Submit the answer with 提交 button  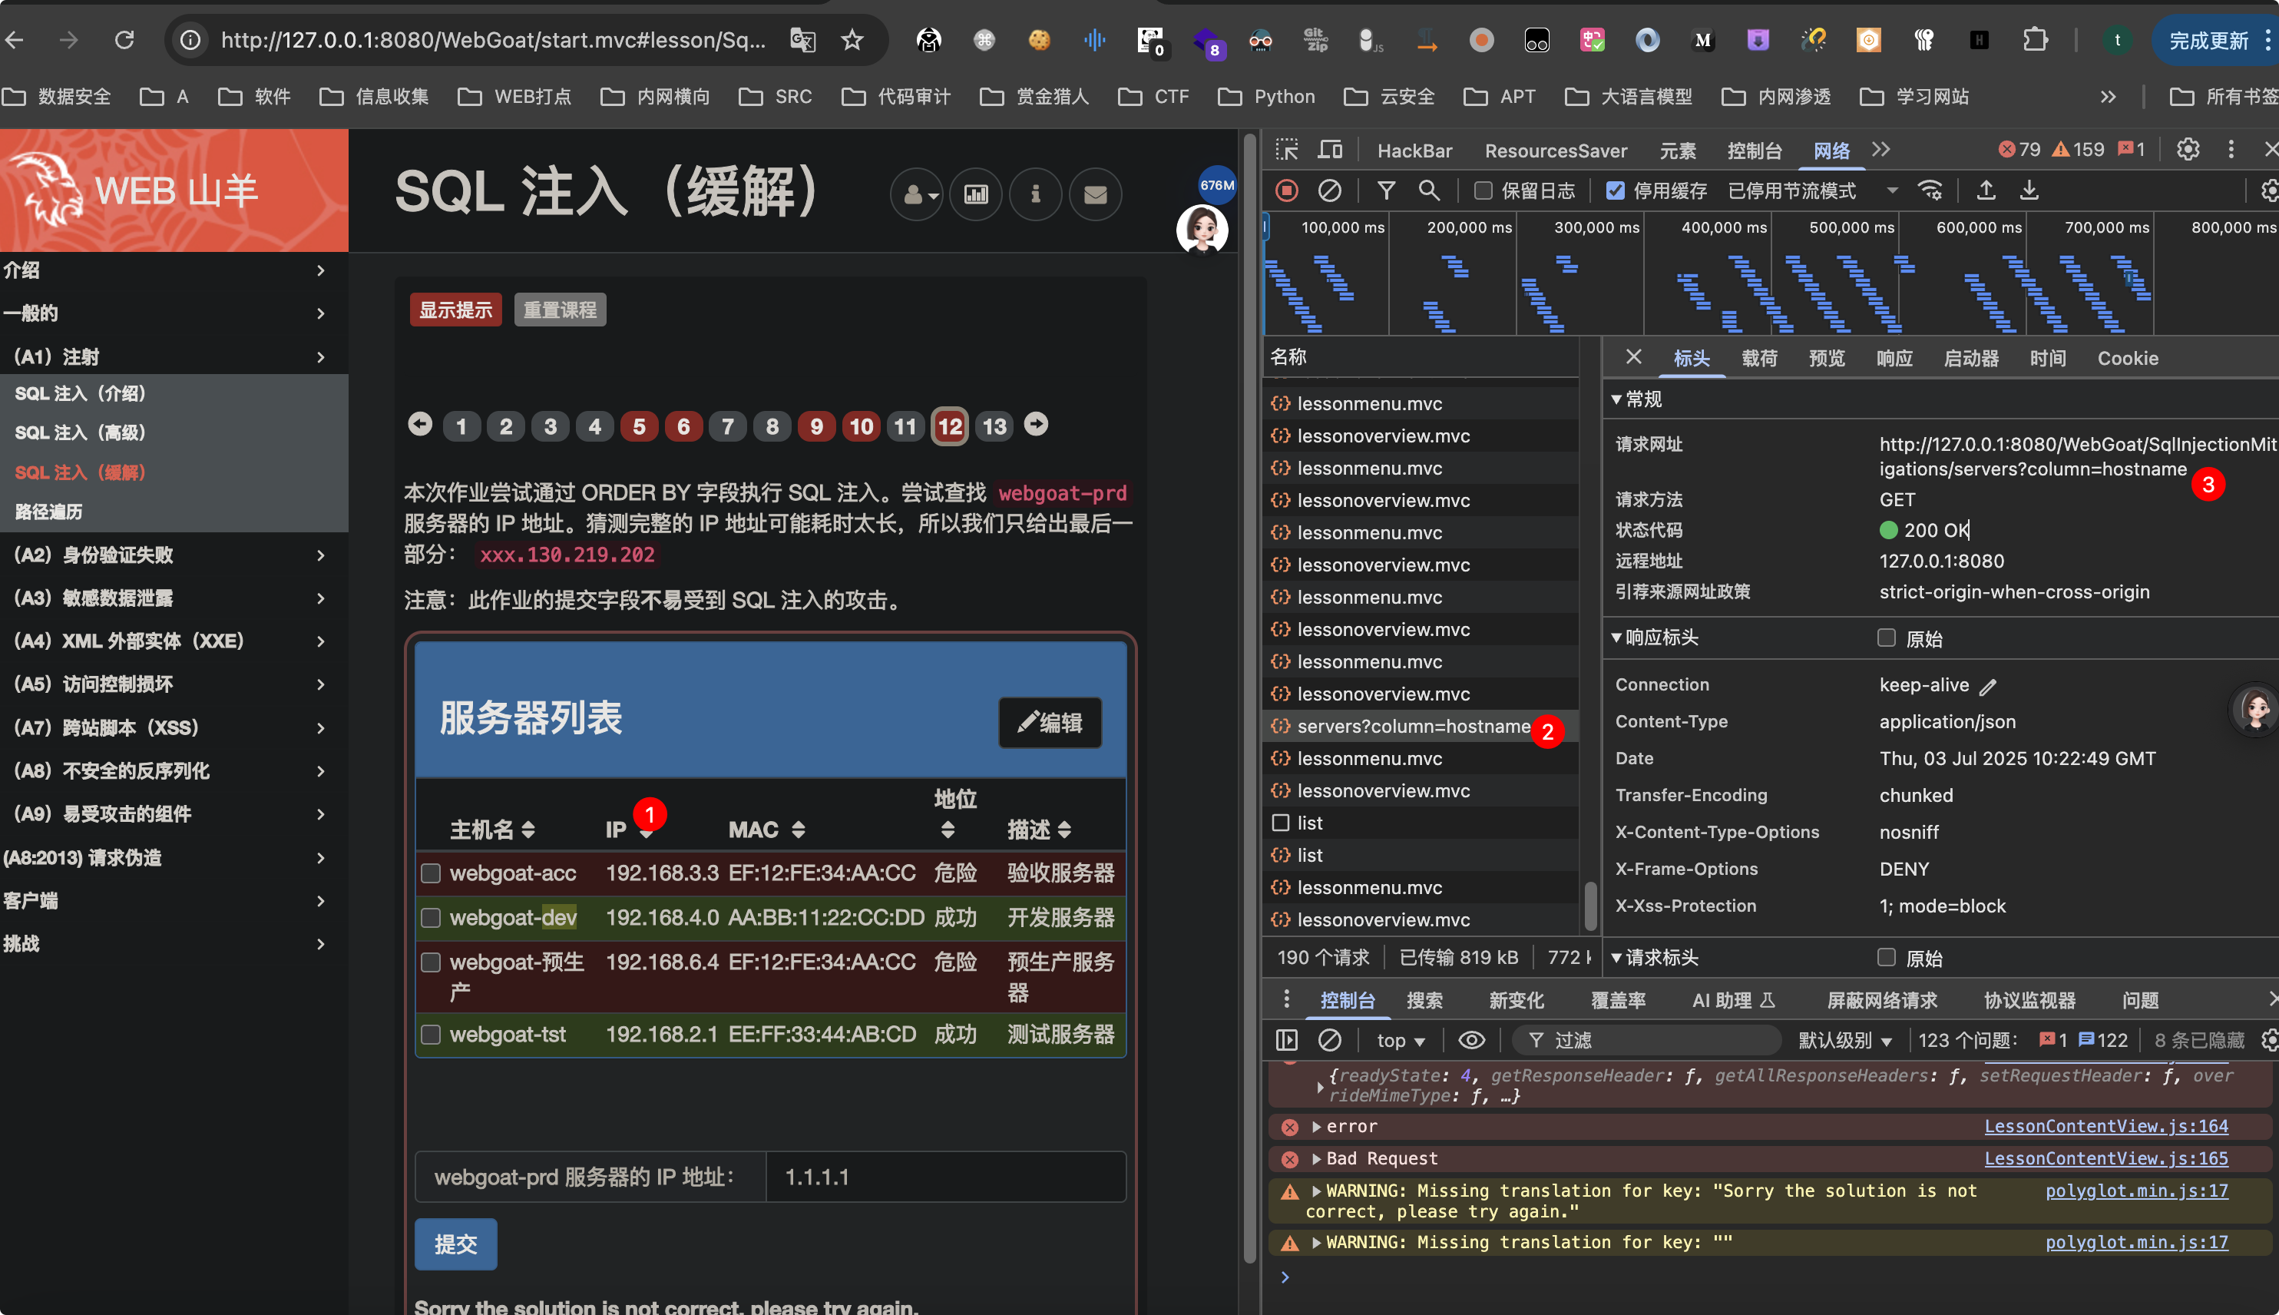coord(455,1244)
